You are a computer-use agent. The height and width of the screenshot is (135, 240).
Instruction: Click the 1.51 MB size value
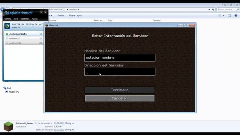pyautogui.click(x=58, y=127)
